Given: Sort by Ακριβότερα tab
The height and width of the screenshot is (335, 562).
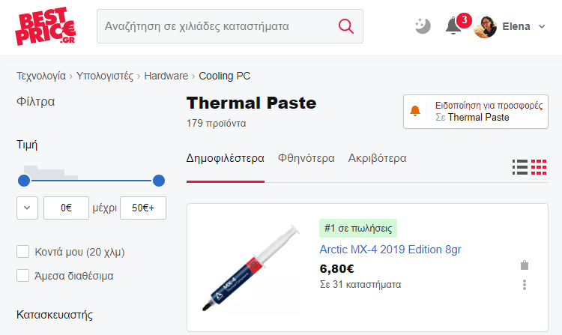Looking at the screenshot, I should [x=377, y=158].
